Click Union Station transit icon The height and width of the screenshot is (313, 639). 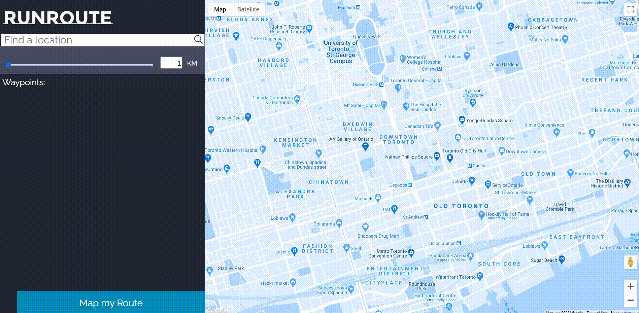pos(459,243)
